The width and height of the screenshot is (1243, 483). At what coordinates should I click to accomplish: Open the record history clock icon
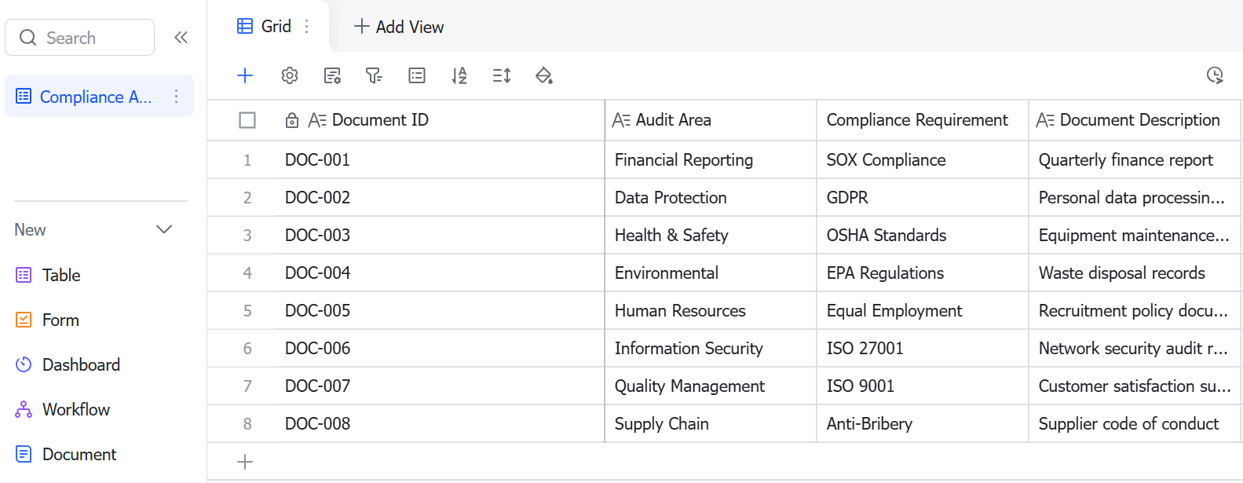coord(1215,75)
